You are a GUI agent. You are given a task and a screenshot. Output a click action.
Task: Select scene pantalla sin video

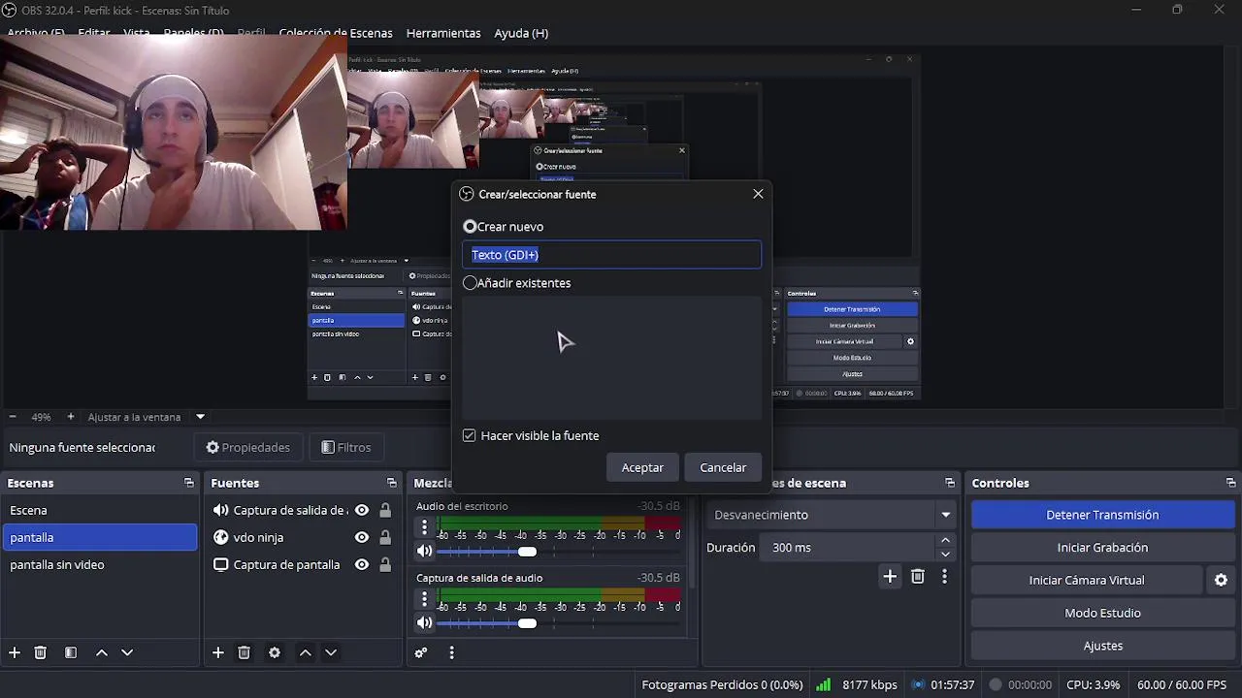click(x=101, y=564)
